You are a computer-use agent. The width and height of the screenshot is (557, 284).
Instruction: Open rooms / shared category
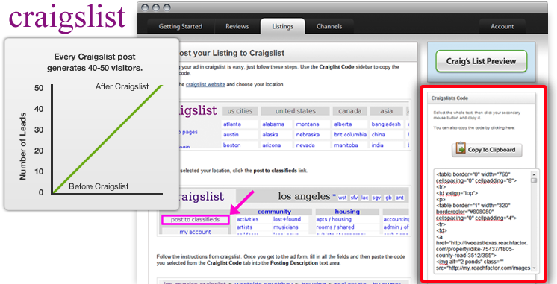point(335,227)
